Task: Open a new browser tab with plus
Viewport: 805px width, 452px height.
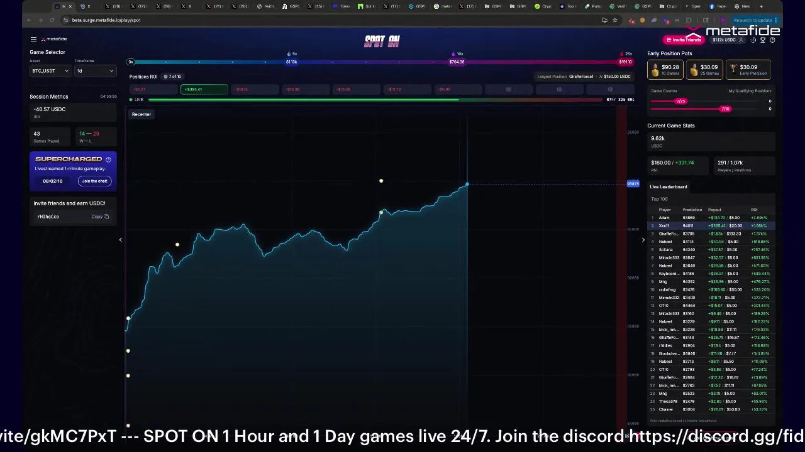Action: click(x=761, y=6)
